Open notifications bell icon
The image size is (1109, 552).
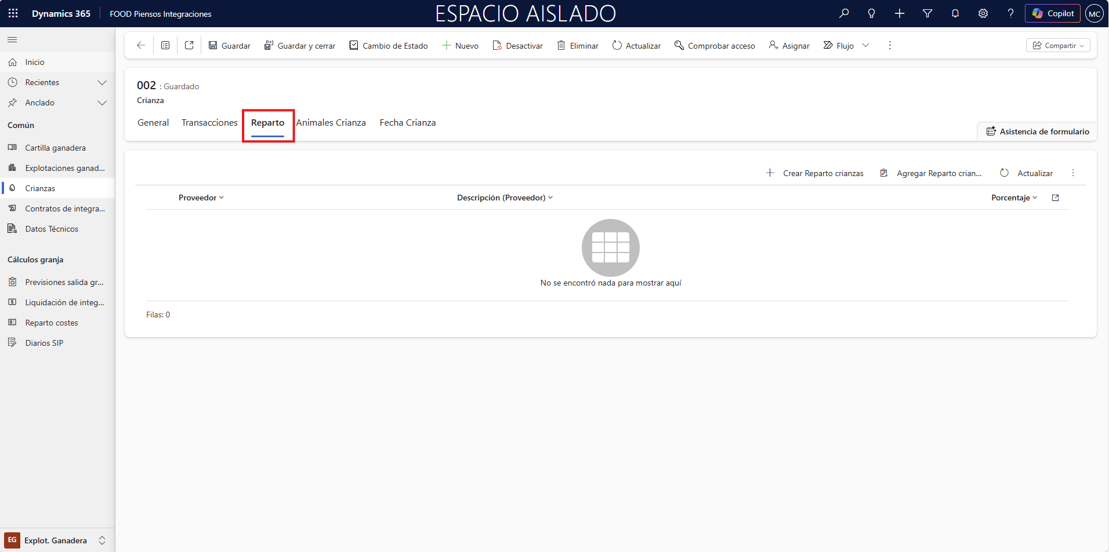coord(955,13)
